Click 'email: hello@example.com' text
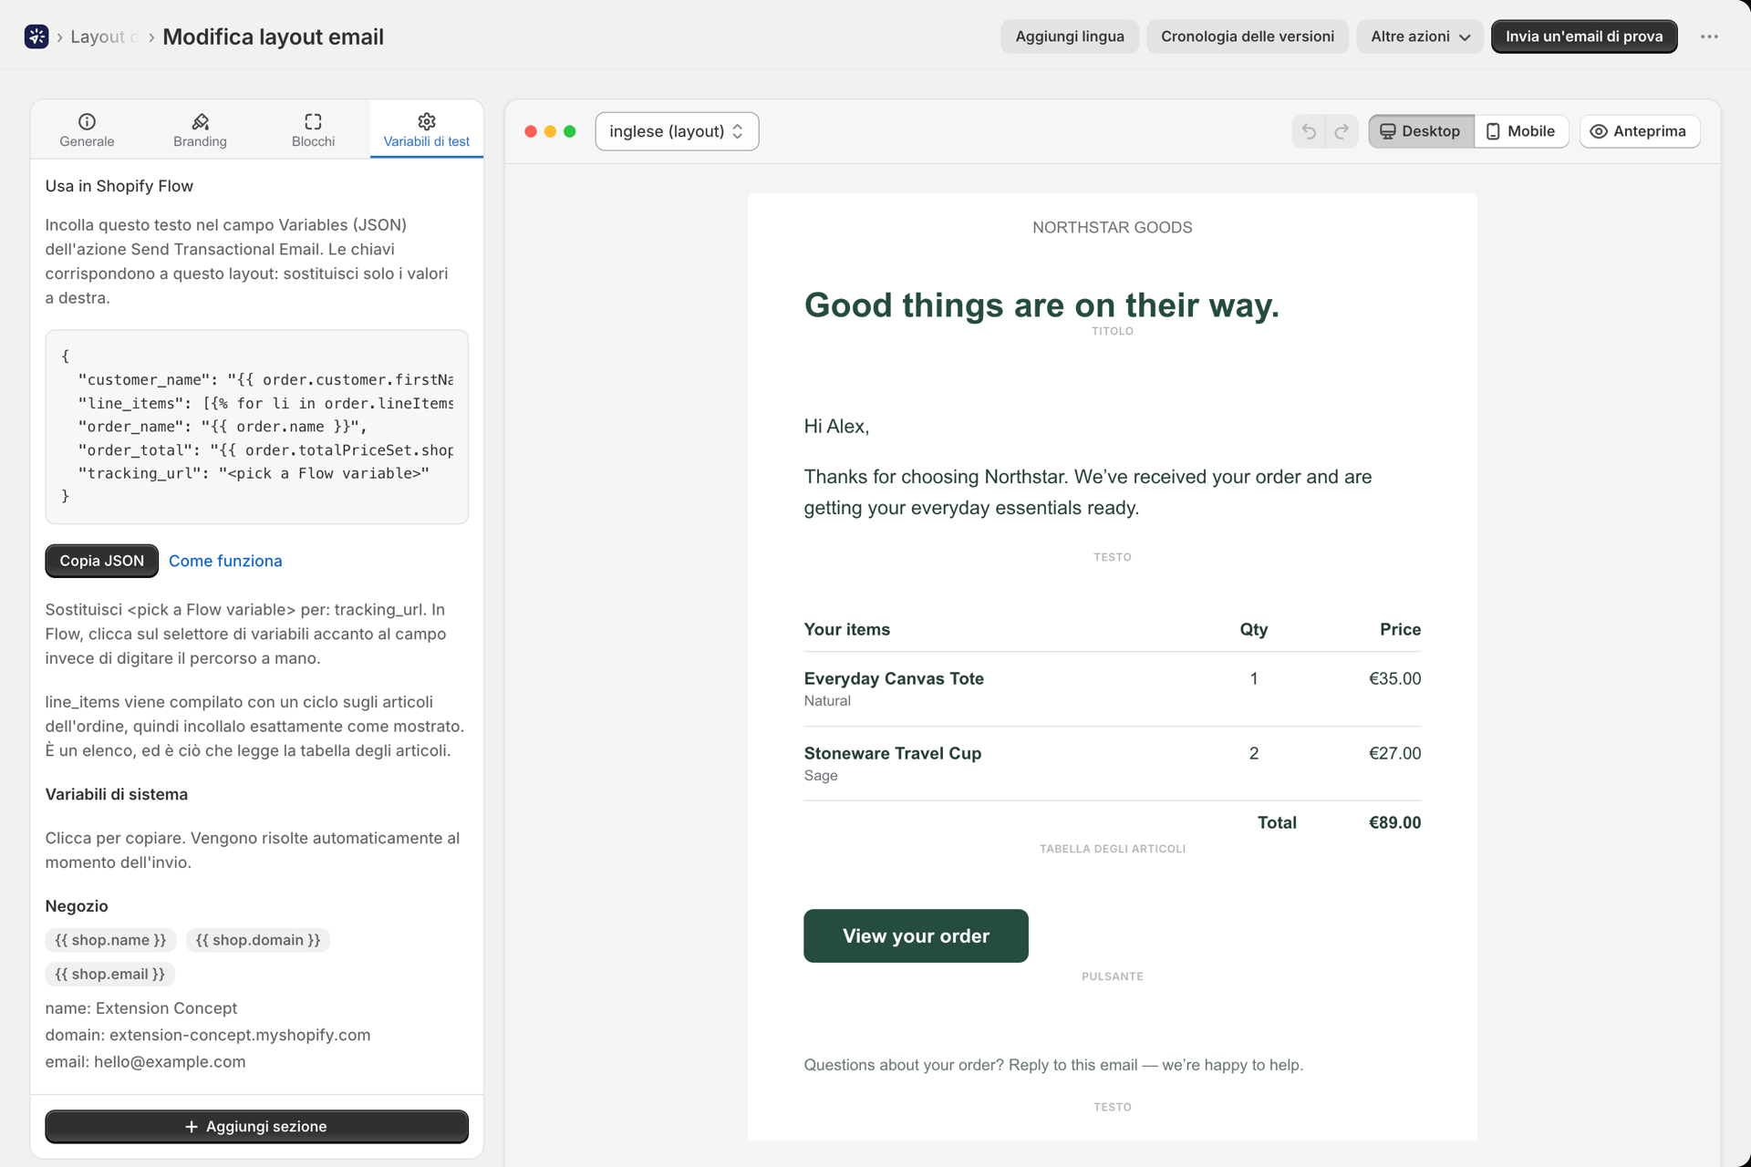Viewport: 1751px width, 1167px height. coord(145,1061)
